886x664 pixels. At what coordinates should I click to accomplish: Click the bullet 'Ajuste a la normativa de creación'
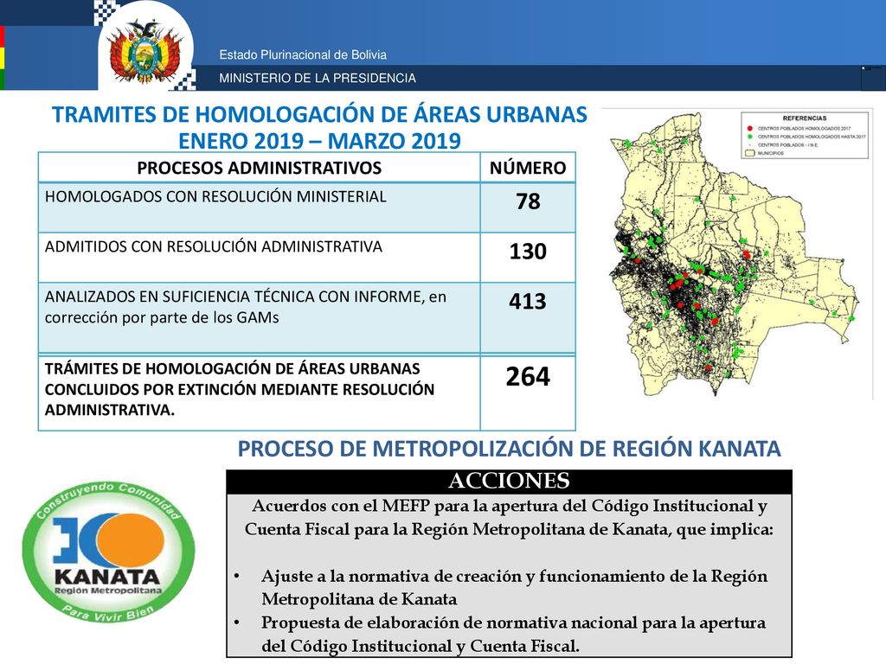514,587
